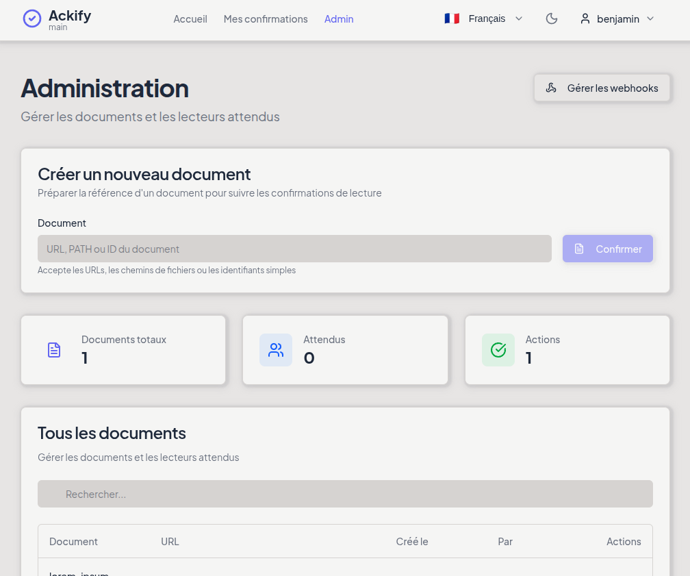The width and height of the screenshot is (690, 576).
Task: Select the Admin navigation tab
Action: pos(339,19)
